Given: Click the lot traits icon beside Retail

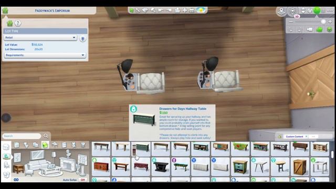Looking at the screenshot, I should pyautogui.click(x=83, y=38).
